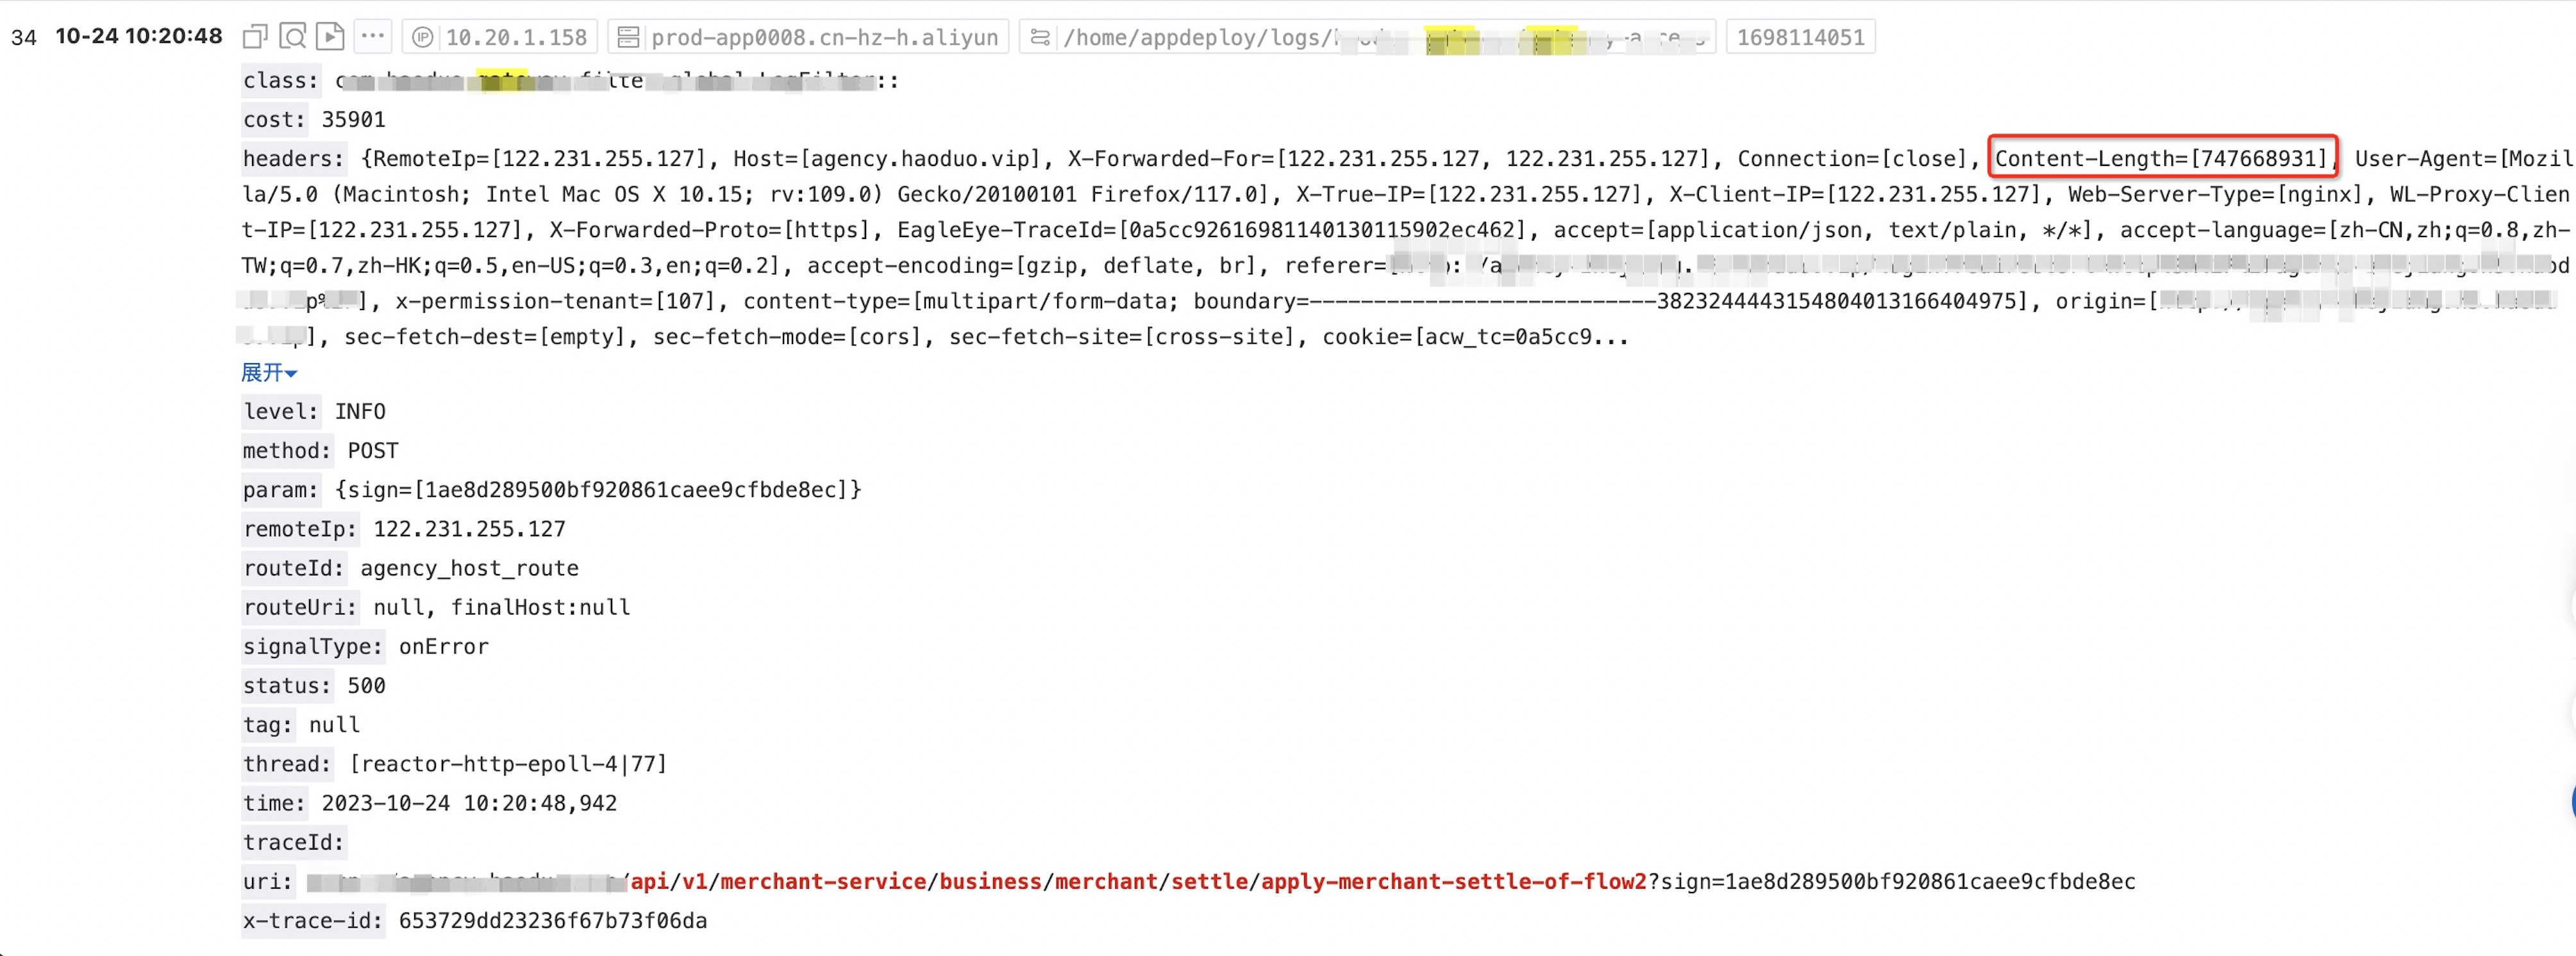The image size is (2576, 956).
Task: Click the signalType field label
Action: tap(312, 647)
